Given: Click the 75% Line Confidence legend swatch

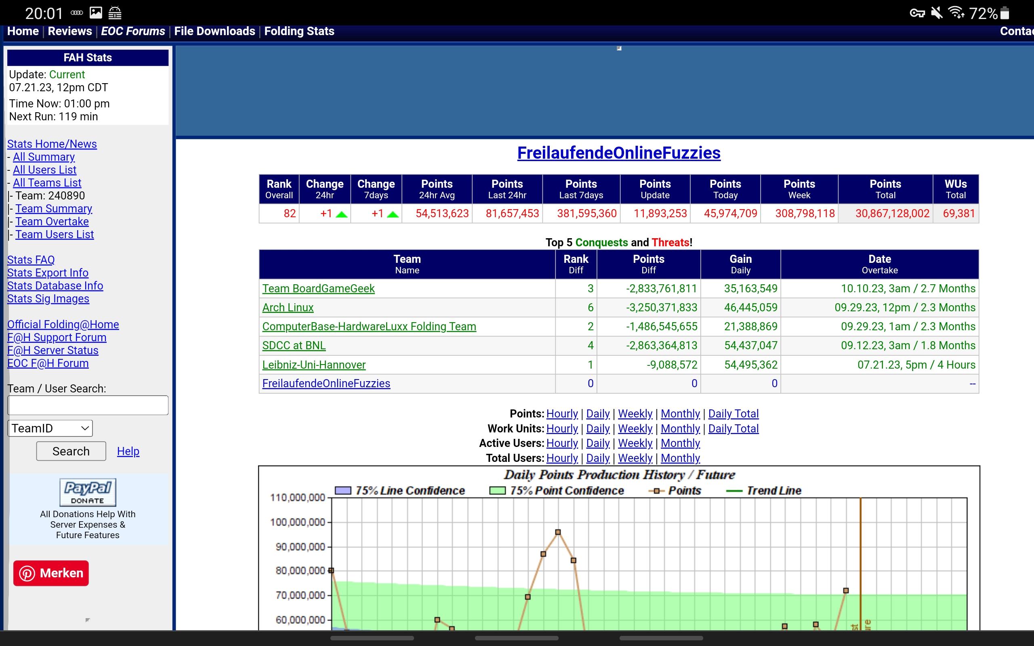Looking at the screenshot, I should [x=343, y=491].
